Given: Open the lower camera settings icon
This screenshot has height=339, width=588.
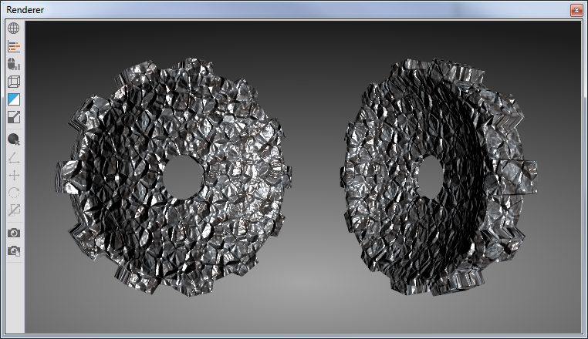Looking at the screenshot, I should (x=14, y=250).
